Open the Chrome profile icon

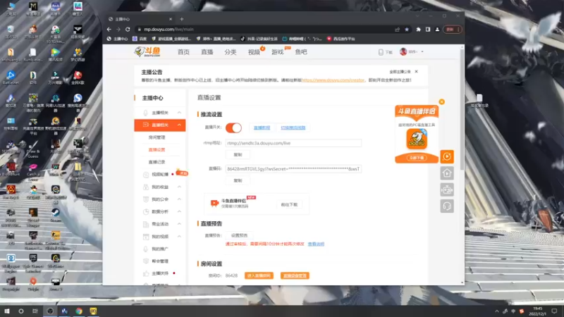[x=437, y=30]
